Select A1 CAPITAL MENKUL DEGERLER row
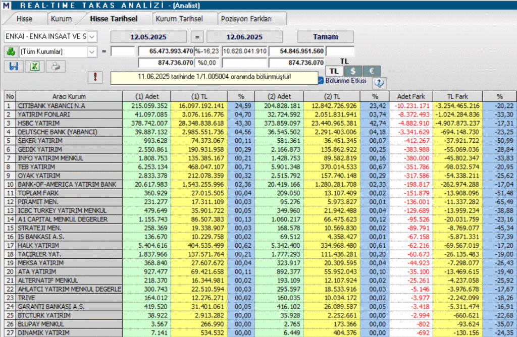The width and height of the screenshot is (517, 337). [261, 219]
